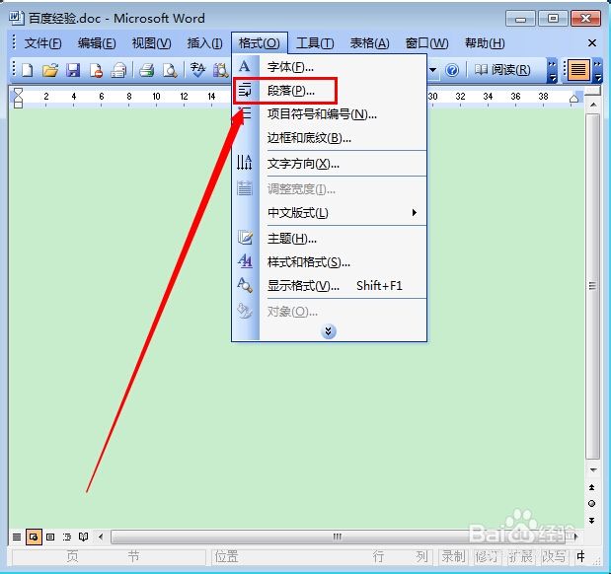Click horizontal scrollbar right arrow
This screenshot has height=574, width=611.
click(x=576, y=537)
